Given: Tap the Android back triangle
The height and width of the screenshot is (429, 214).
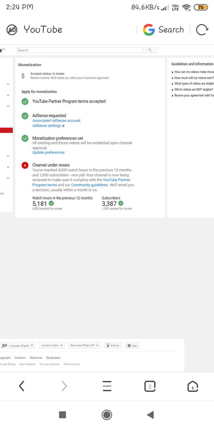Looking at the screenshot, I should click(x=151, y=415).
